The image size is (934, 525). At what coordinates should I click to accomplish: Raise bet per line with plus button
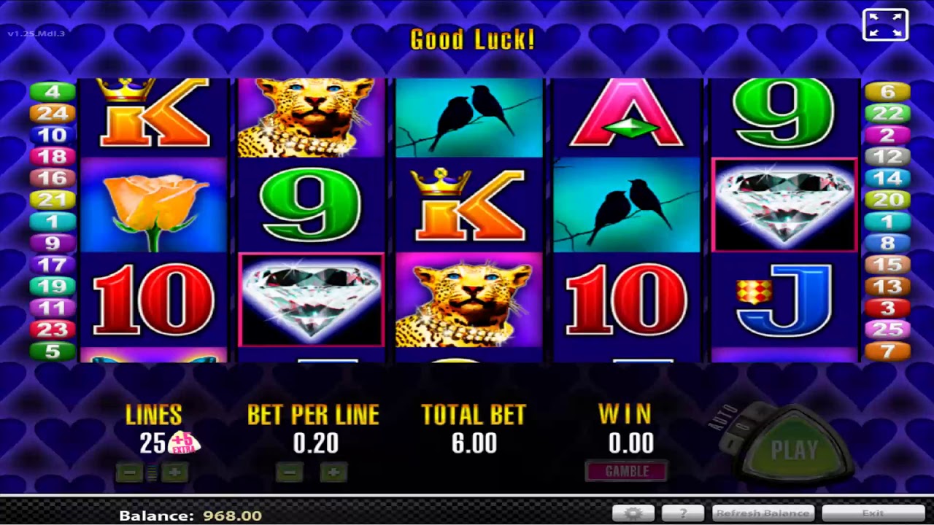click(x=333, y=472)
